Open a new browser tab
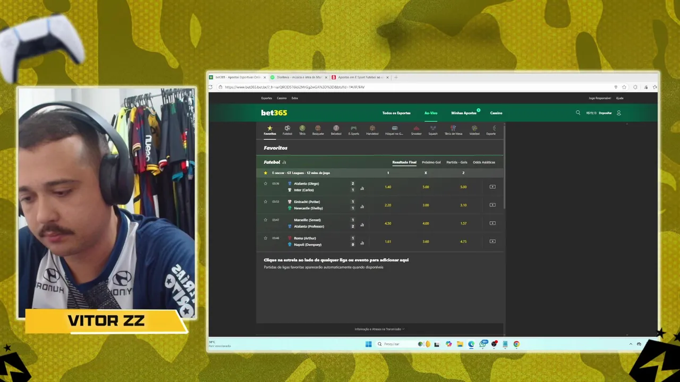 [x=396, y=77]
